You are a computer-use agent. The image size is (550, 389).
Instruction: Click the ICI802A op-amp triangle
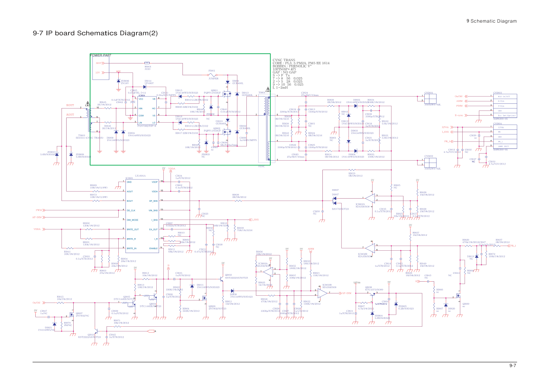pyautogui.click(x=370, y=198)
